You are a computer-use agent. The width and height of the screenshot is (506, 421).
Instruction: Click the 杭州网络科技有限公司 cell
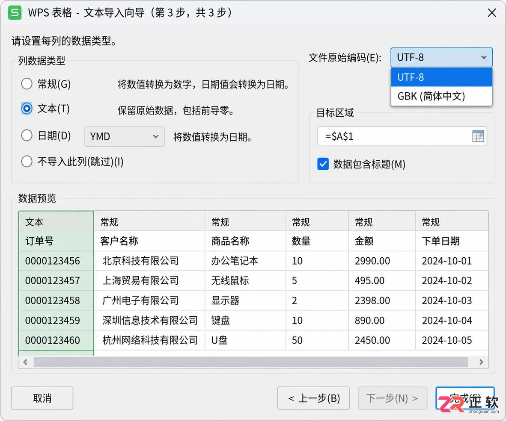pos(149,340)
